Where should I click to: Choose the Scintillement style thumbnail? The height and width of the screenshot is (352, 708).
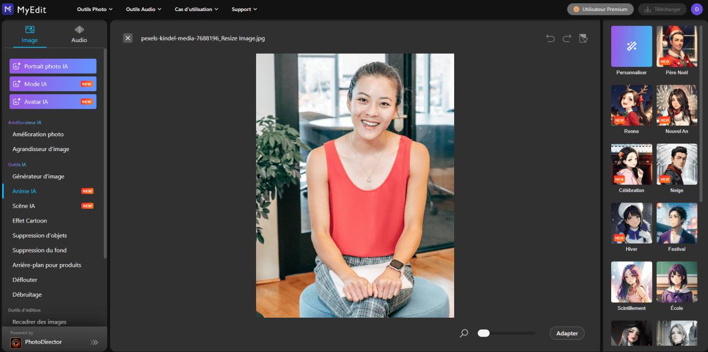pyautogui.click(x=632, y=282)
